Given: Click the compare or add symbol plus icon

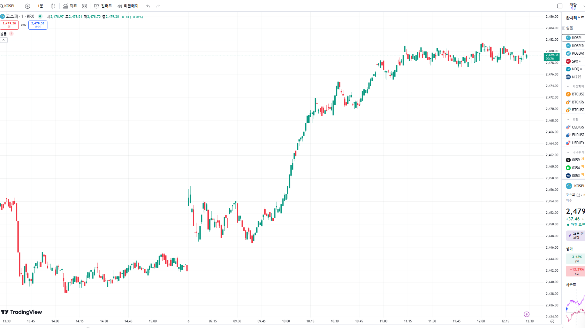Looking at the screenshot, I should pos(28,6).
